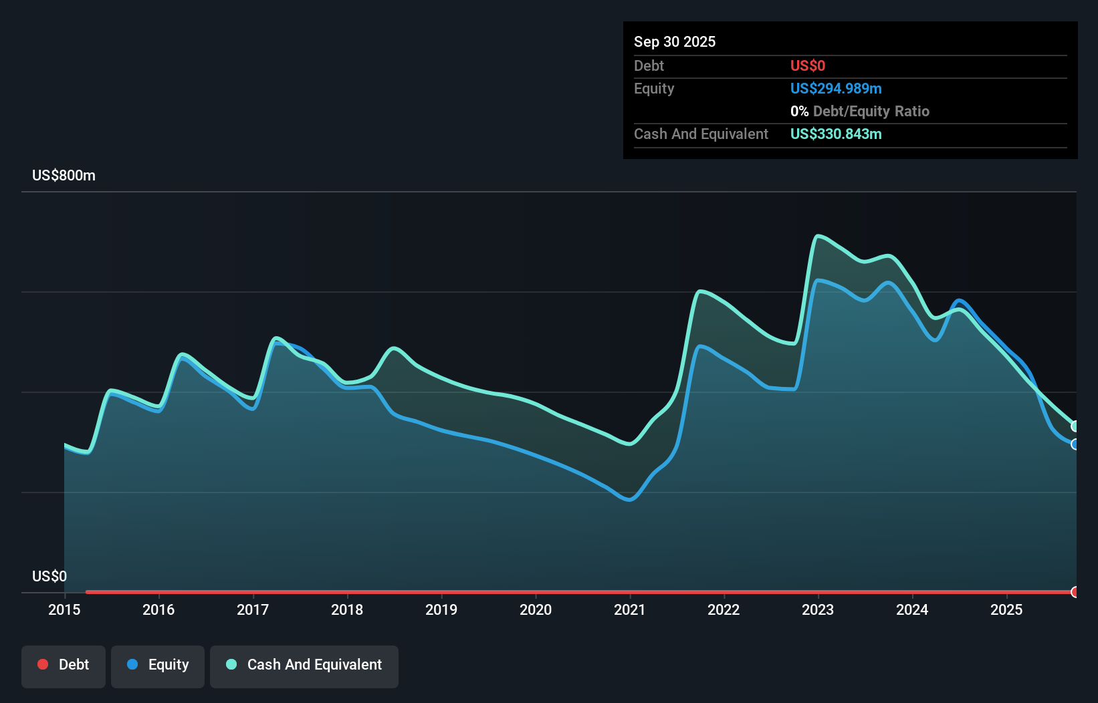Click the teal Cash And Equivalent legend dot
Image resolution: width=1098 pixels, height=703 pixels.
click(230, 664)
